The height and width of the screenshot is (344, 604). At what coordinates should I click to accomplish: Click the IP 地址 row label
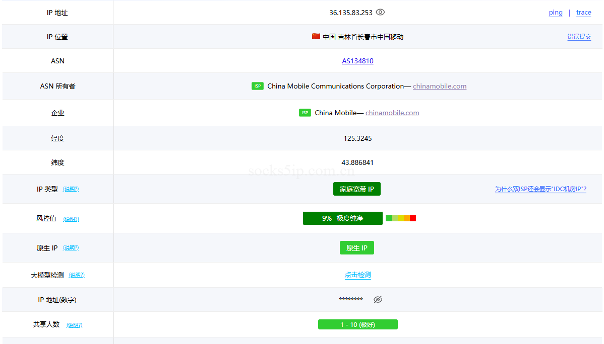coord(57,13)
